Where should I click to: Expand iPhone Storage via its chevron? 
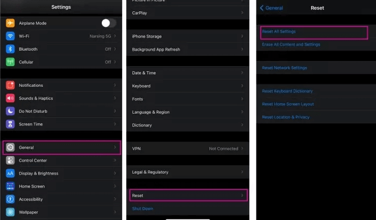click(242, 36)
